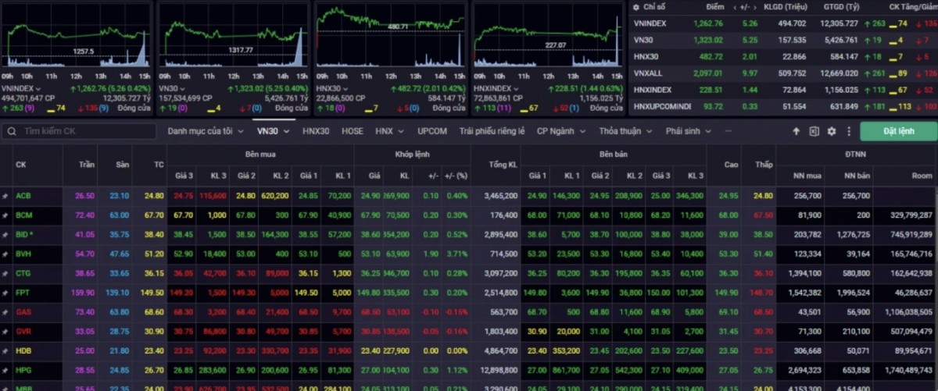Screen dimensions: 938x391
Task: Open the CP Ngành dropdown
Action: coord(563,131)
